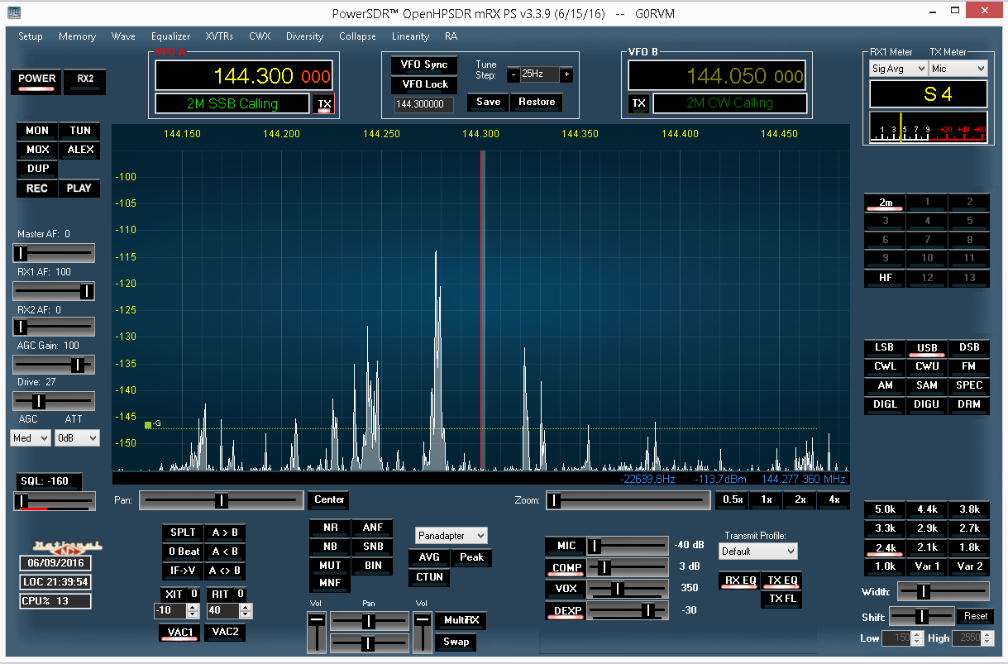This screenshot has height=664, width=1008.
Task: Click the TUN tune button
Action: pos(80,131)
